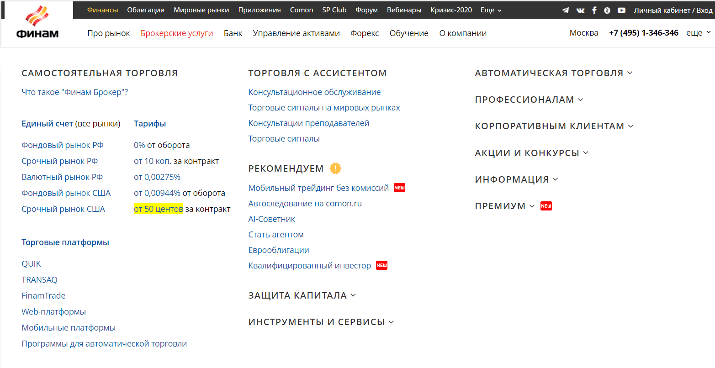The height and width of the screenshot is (368, 715).
Task: Open the еще dropdown beside phone number
Action: [698, 33]
